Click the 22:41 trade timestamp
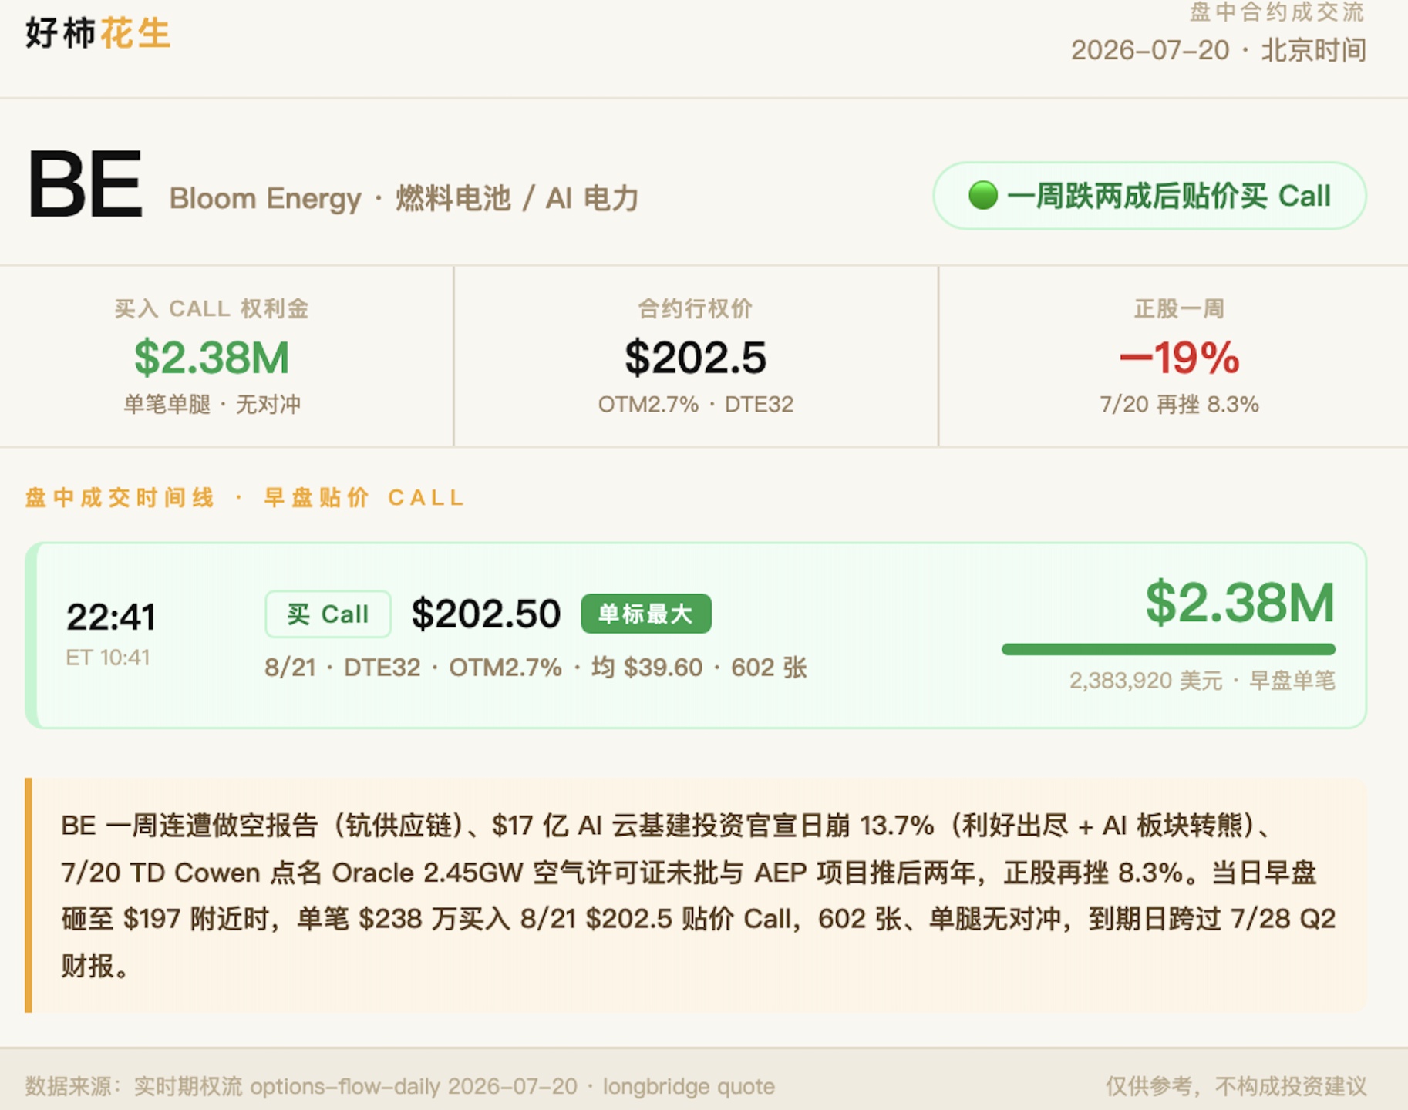The image size is (1408, 1110). (x=111, y=617)
